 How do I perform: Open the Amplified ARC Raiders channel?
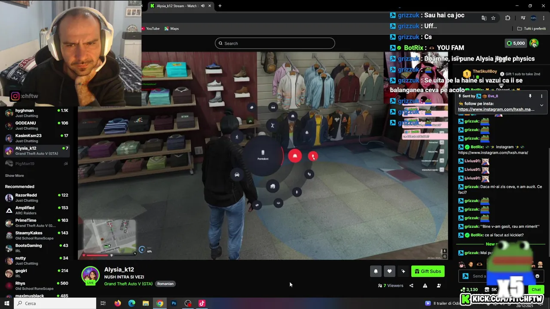(x=37, y=210)
